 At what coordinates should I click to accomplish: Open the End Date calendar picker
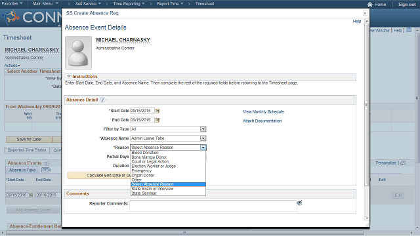tap(157, 120)
